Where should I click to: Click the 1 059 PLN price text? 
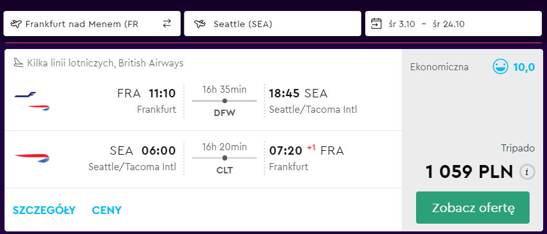click(x=469, y=171)
